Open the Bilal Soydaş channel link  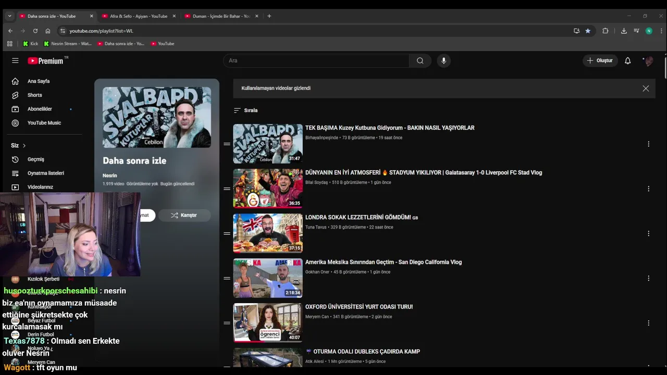pos(316,182)
